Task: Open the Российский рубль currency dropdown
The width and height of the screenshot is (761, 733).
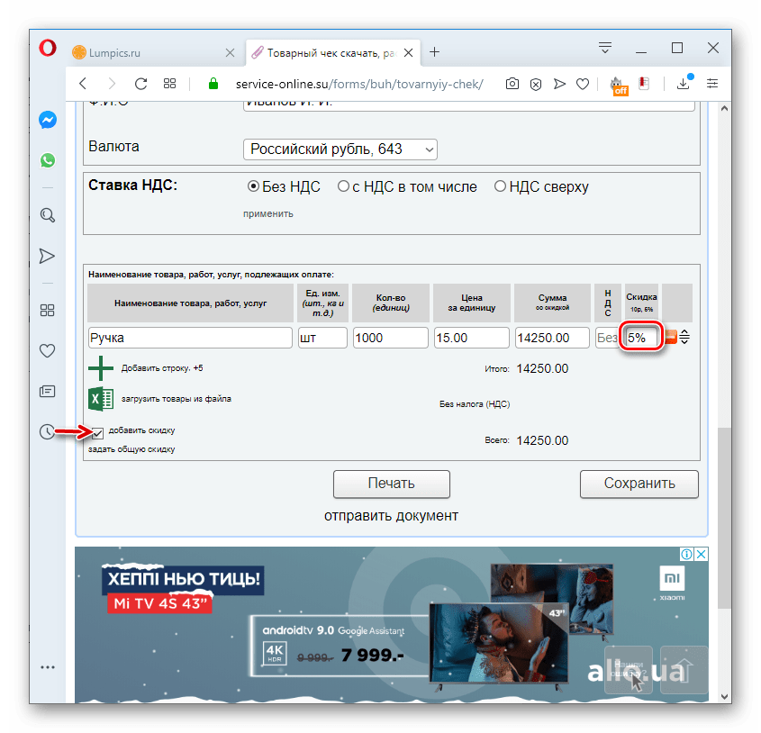Action: point(340,149)
